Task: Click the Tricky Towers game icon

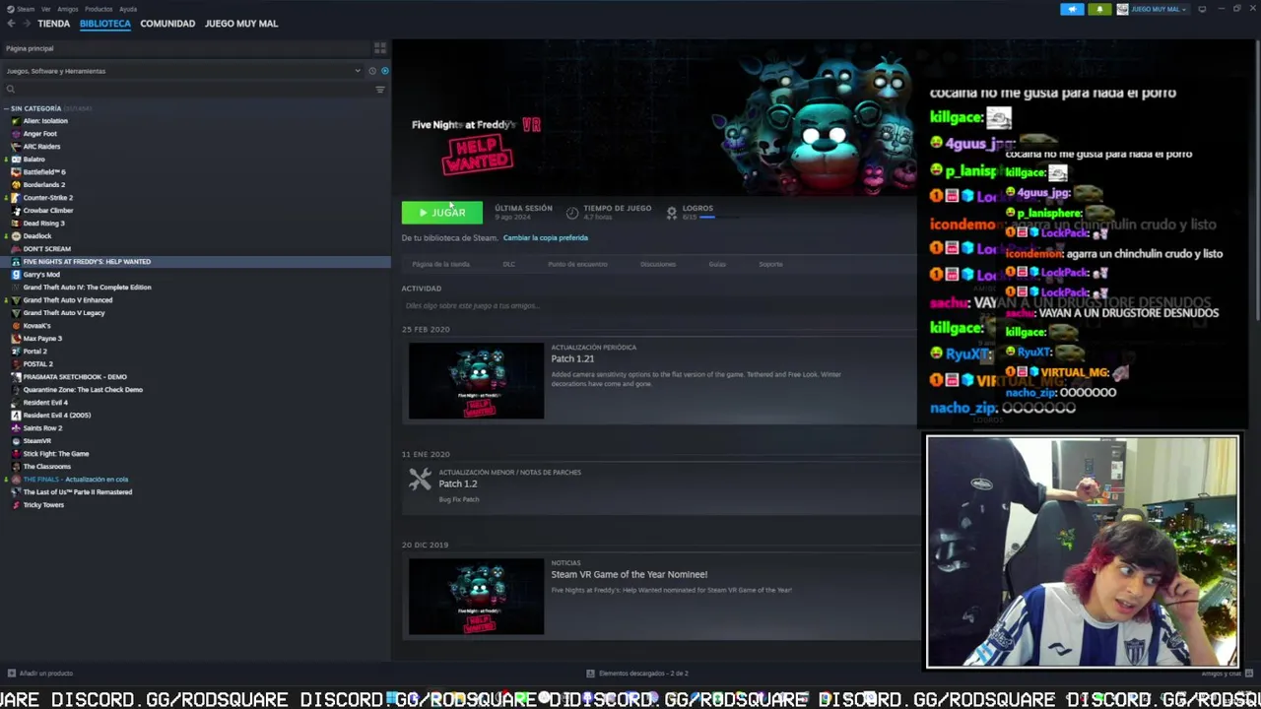Action: coord(16,505)
